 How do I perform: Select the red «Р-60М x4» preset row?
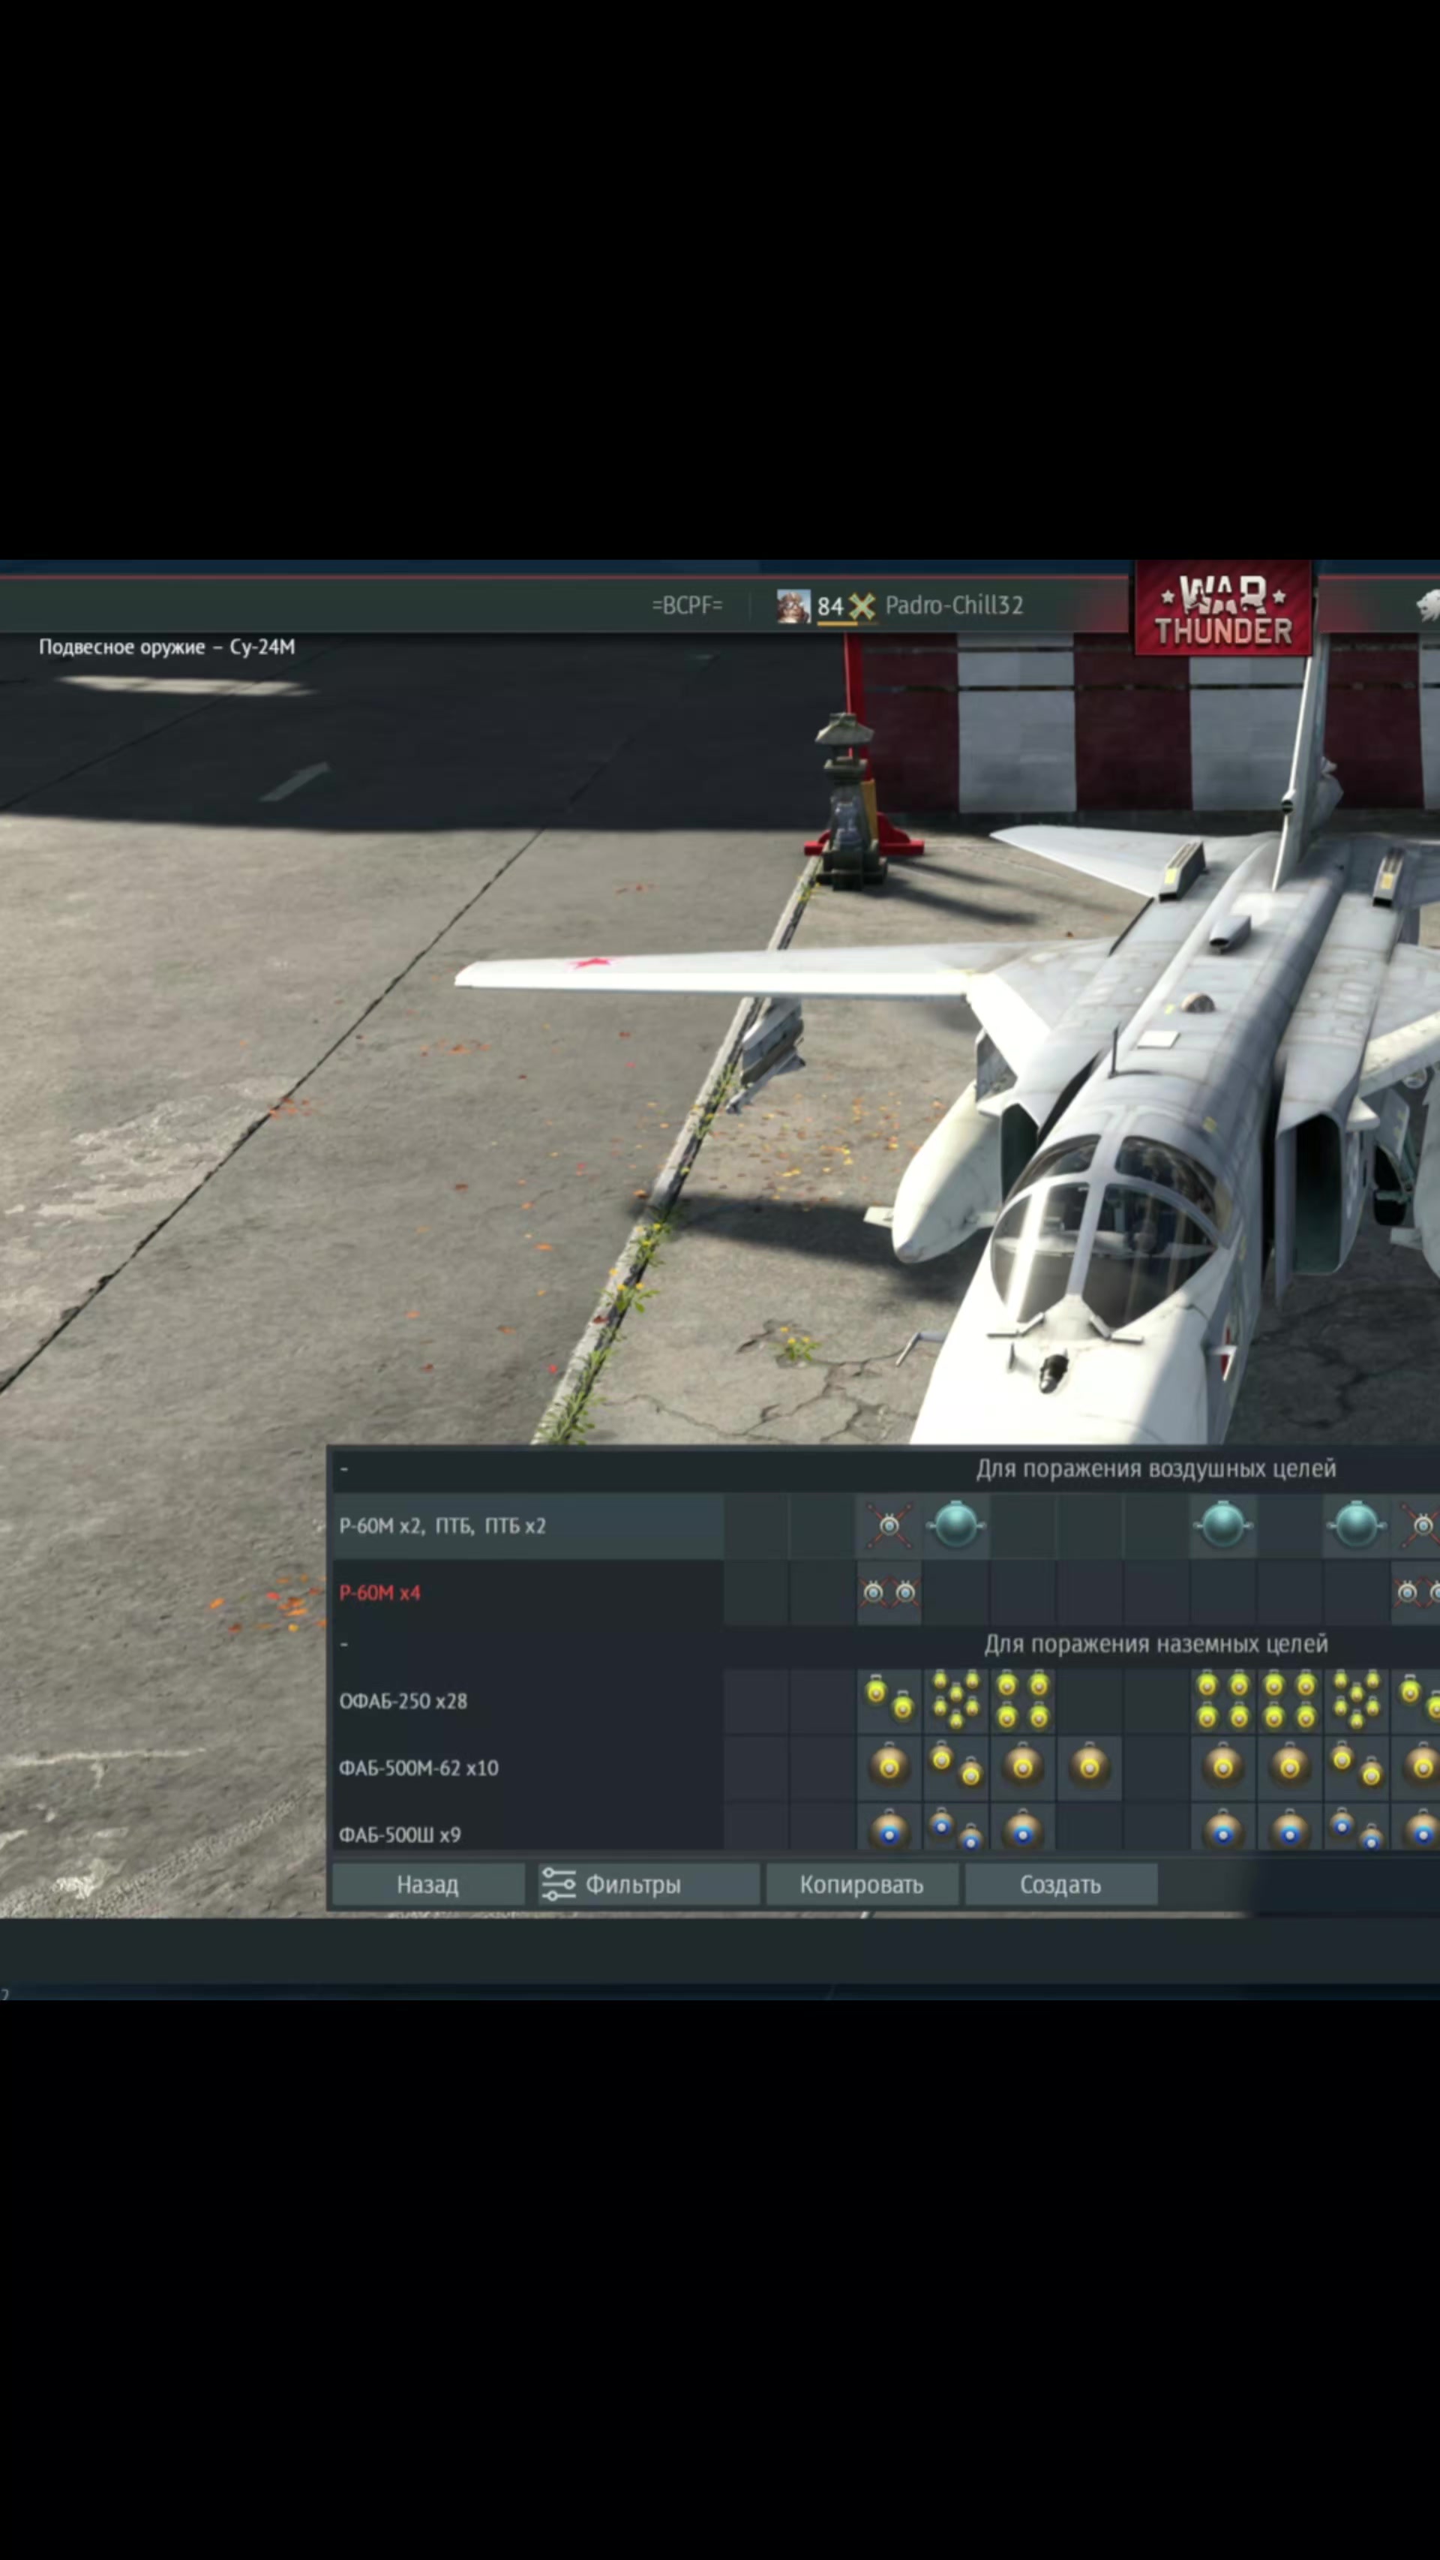coord(527,1593)
